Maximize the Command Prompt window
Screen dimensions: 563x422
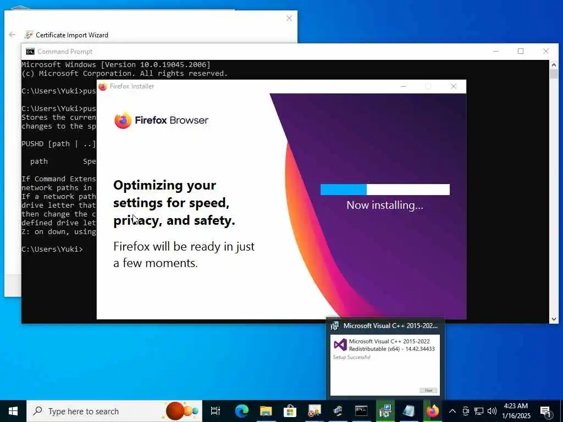pos(521,51)
